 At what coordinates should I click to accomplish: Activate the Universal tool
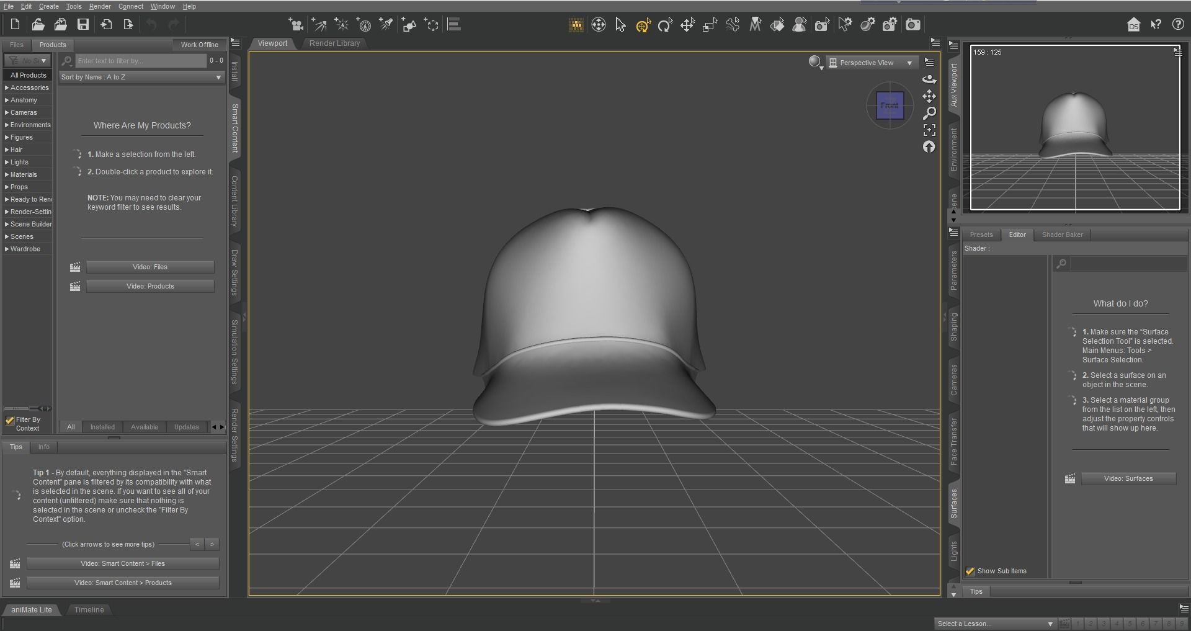pyautogui.click(x=643, y=25)
